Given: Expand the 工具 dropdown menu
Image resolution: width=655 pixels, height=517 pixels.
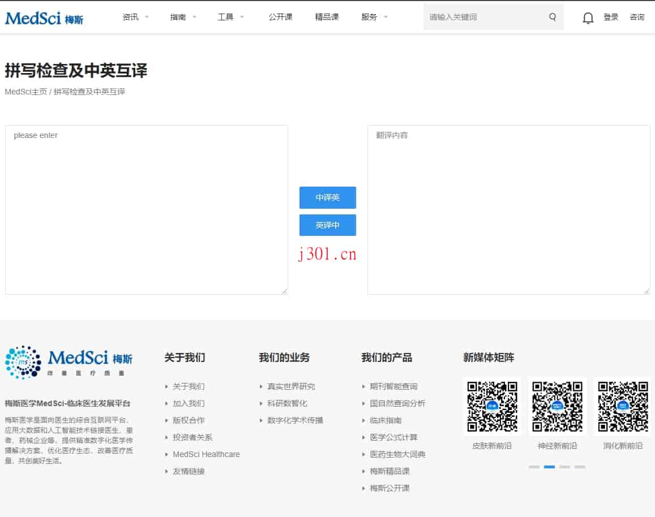Looking at the screenshot, I should (230, 17).
